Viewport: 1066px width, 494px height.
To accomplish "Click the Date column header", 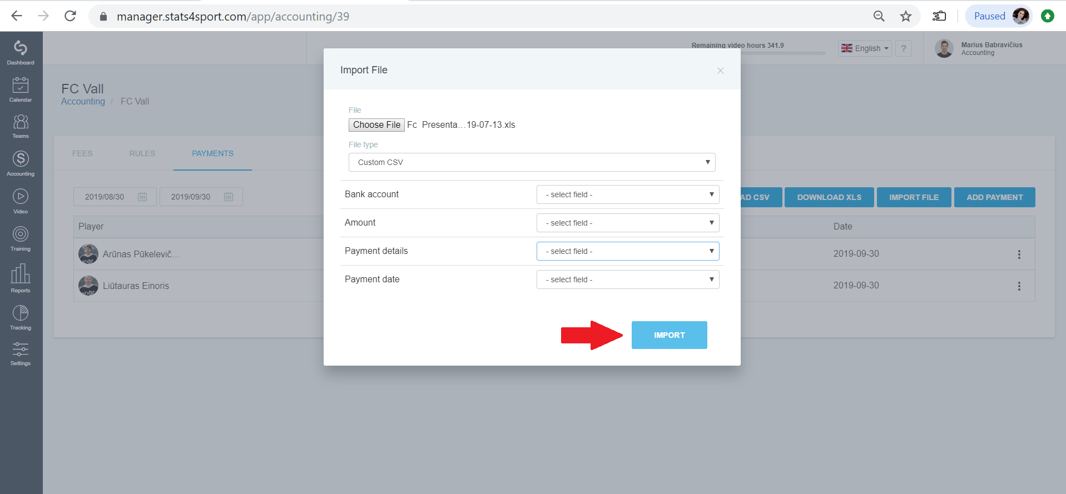I will click(x=842, y=226).
